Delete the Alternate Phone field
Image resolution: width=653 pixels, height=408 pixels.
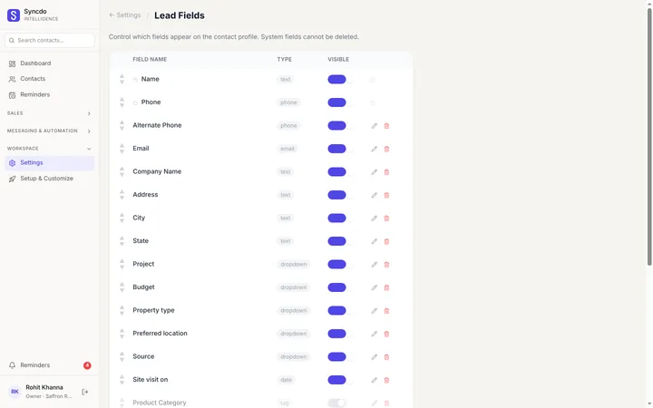(386, 126)
